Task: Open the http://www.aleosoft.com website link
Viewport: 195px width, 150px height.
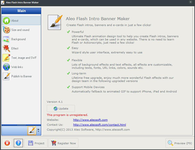Action: point(90,120)
